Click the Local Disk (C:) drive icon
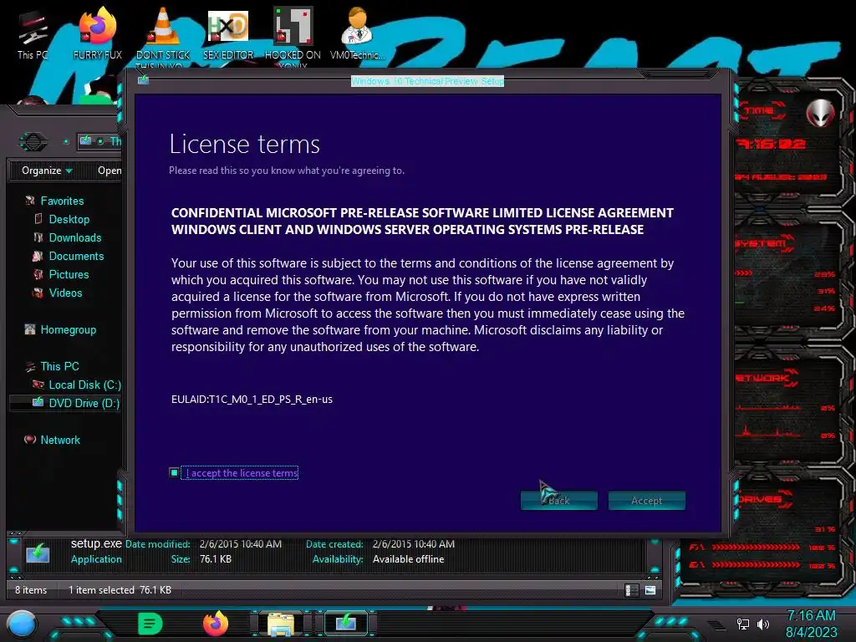Image resolution: width=856 pixels, height=642 pixels. click(x=38, y=385)
